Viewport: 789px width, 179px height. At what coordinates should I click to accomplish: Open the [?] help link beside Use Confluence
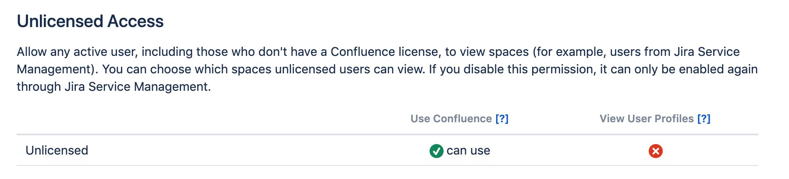pyautogui.click(x=502, y=119)
